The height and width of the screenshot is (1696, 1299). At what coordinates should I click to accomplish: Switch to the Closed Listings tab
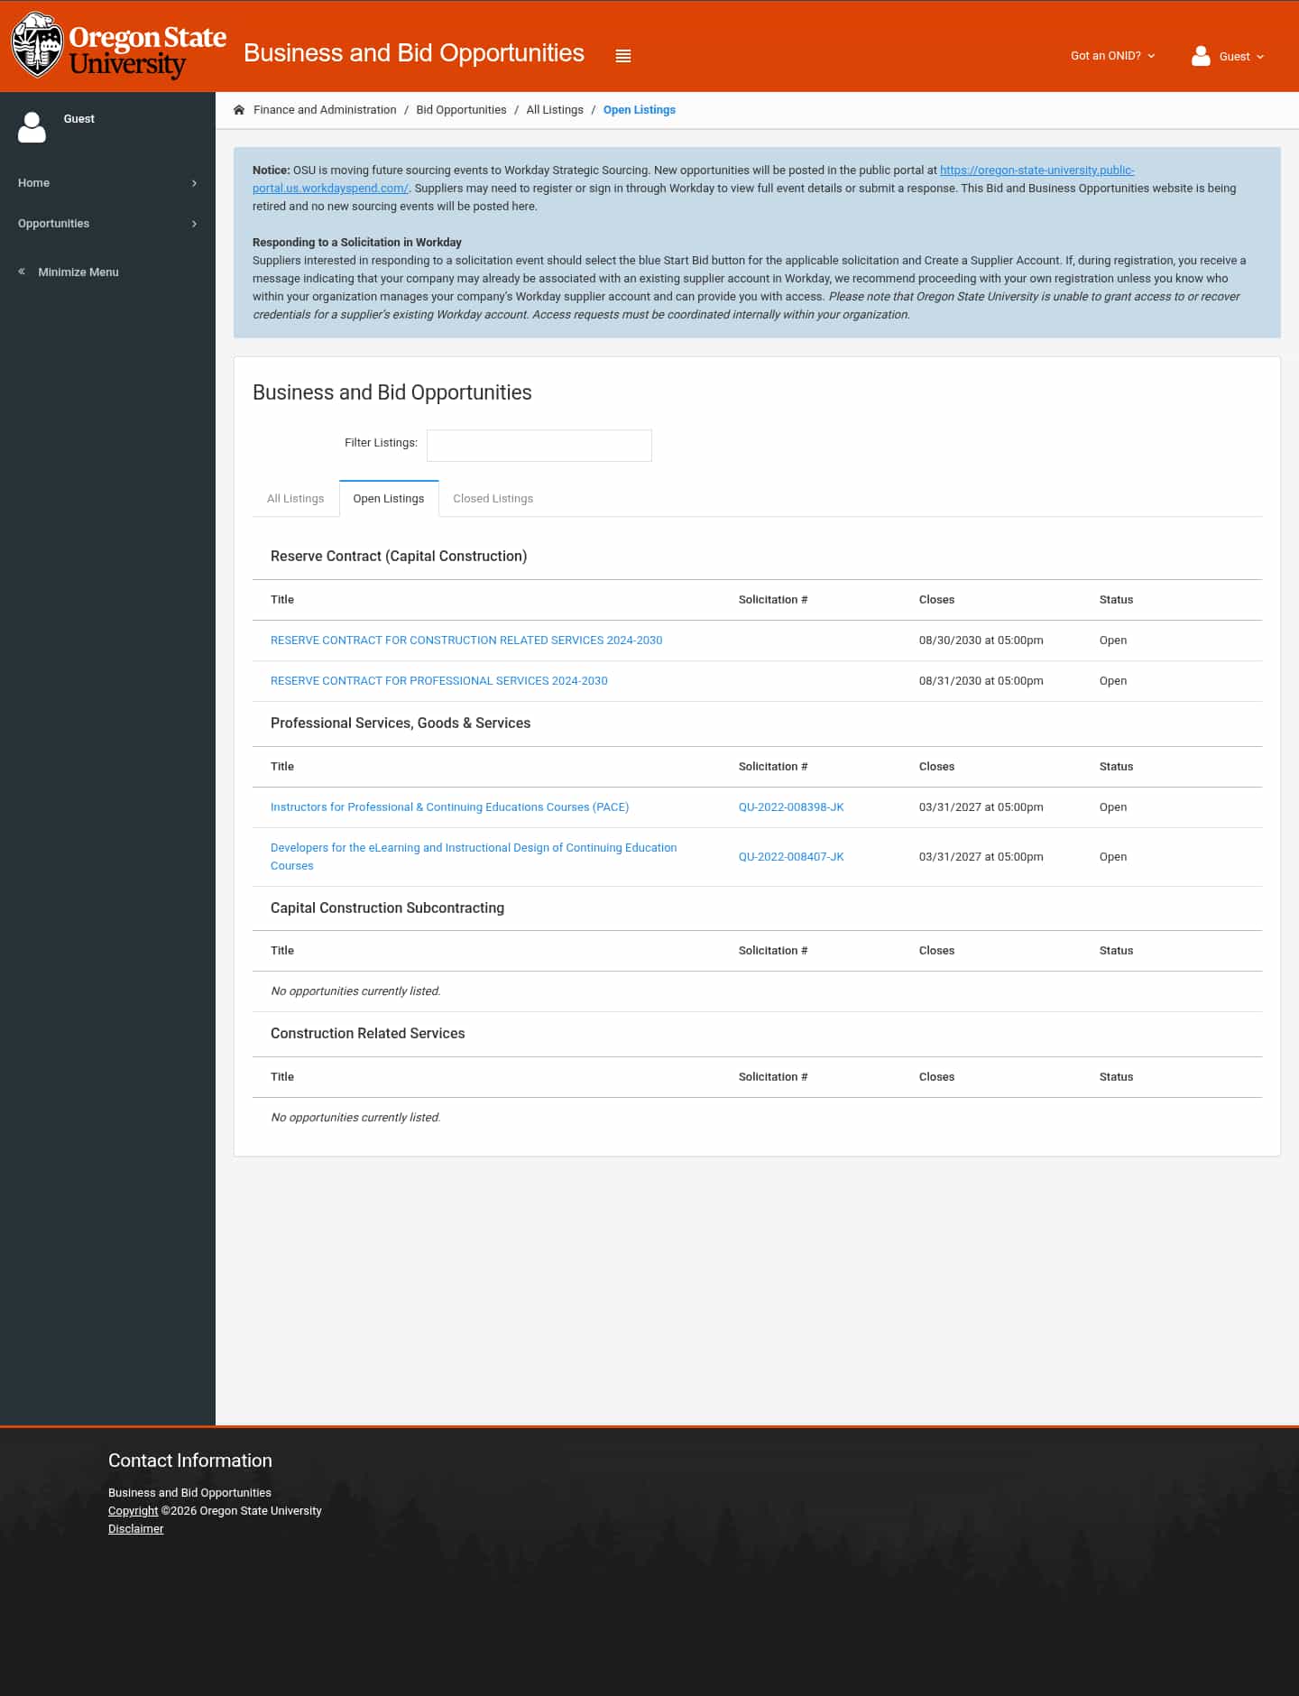(x=493, y=499)
